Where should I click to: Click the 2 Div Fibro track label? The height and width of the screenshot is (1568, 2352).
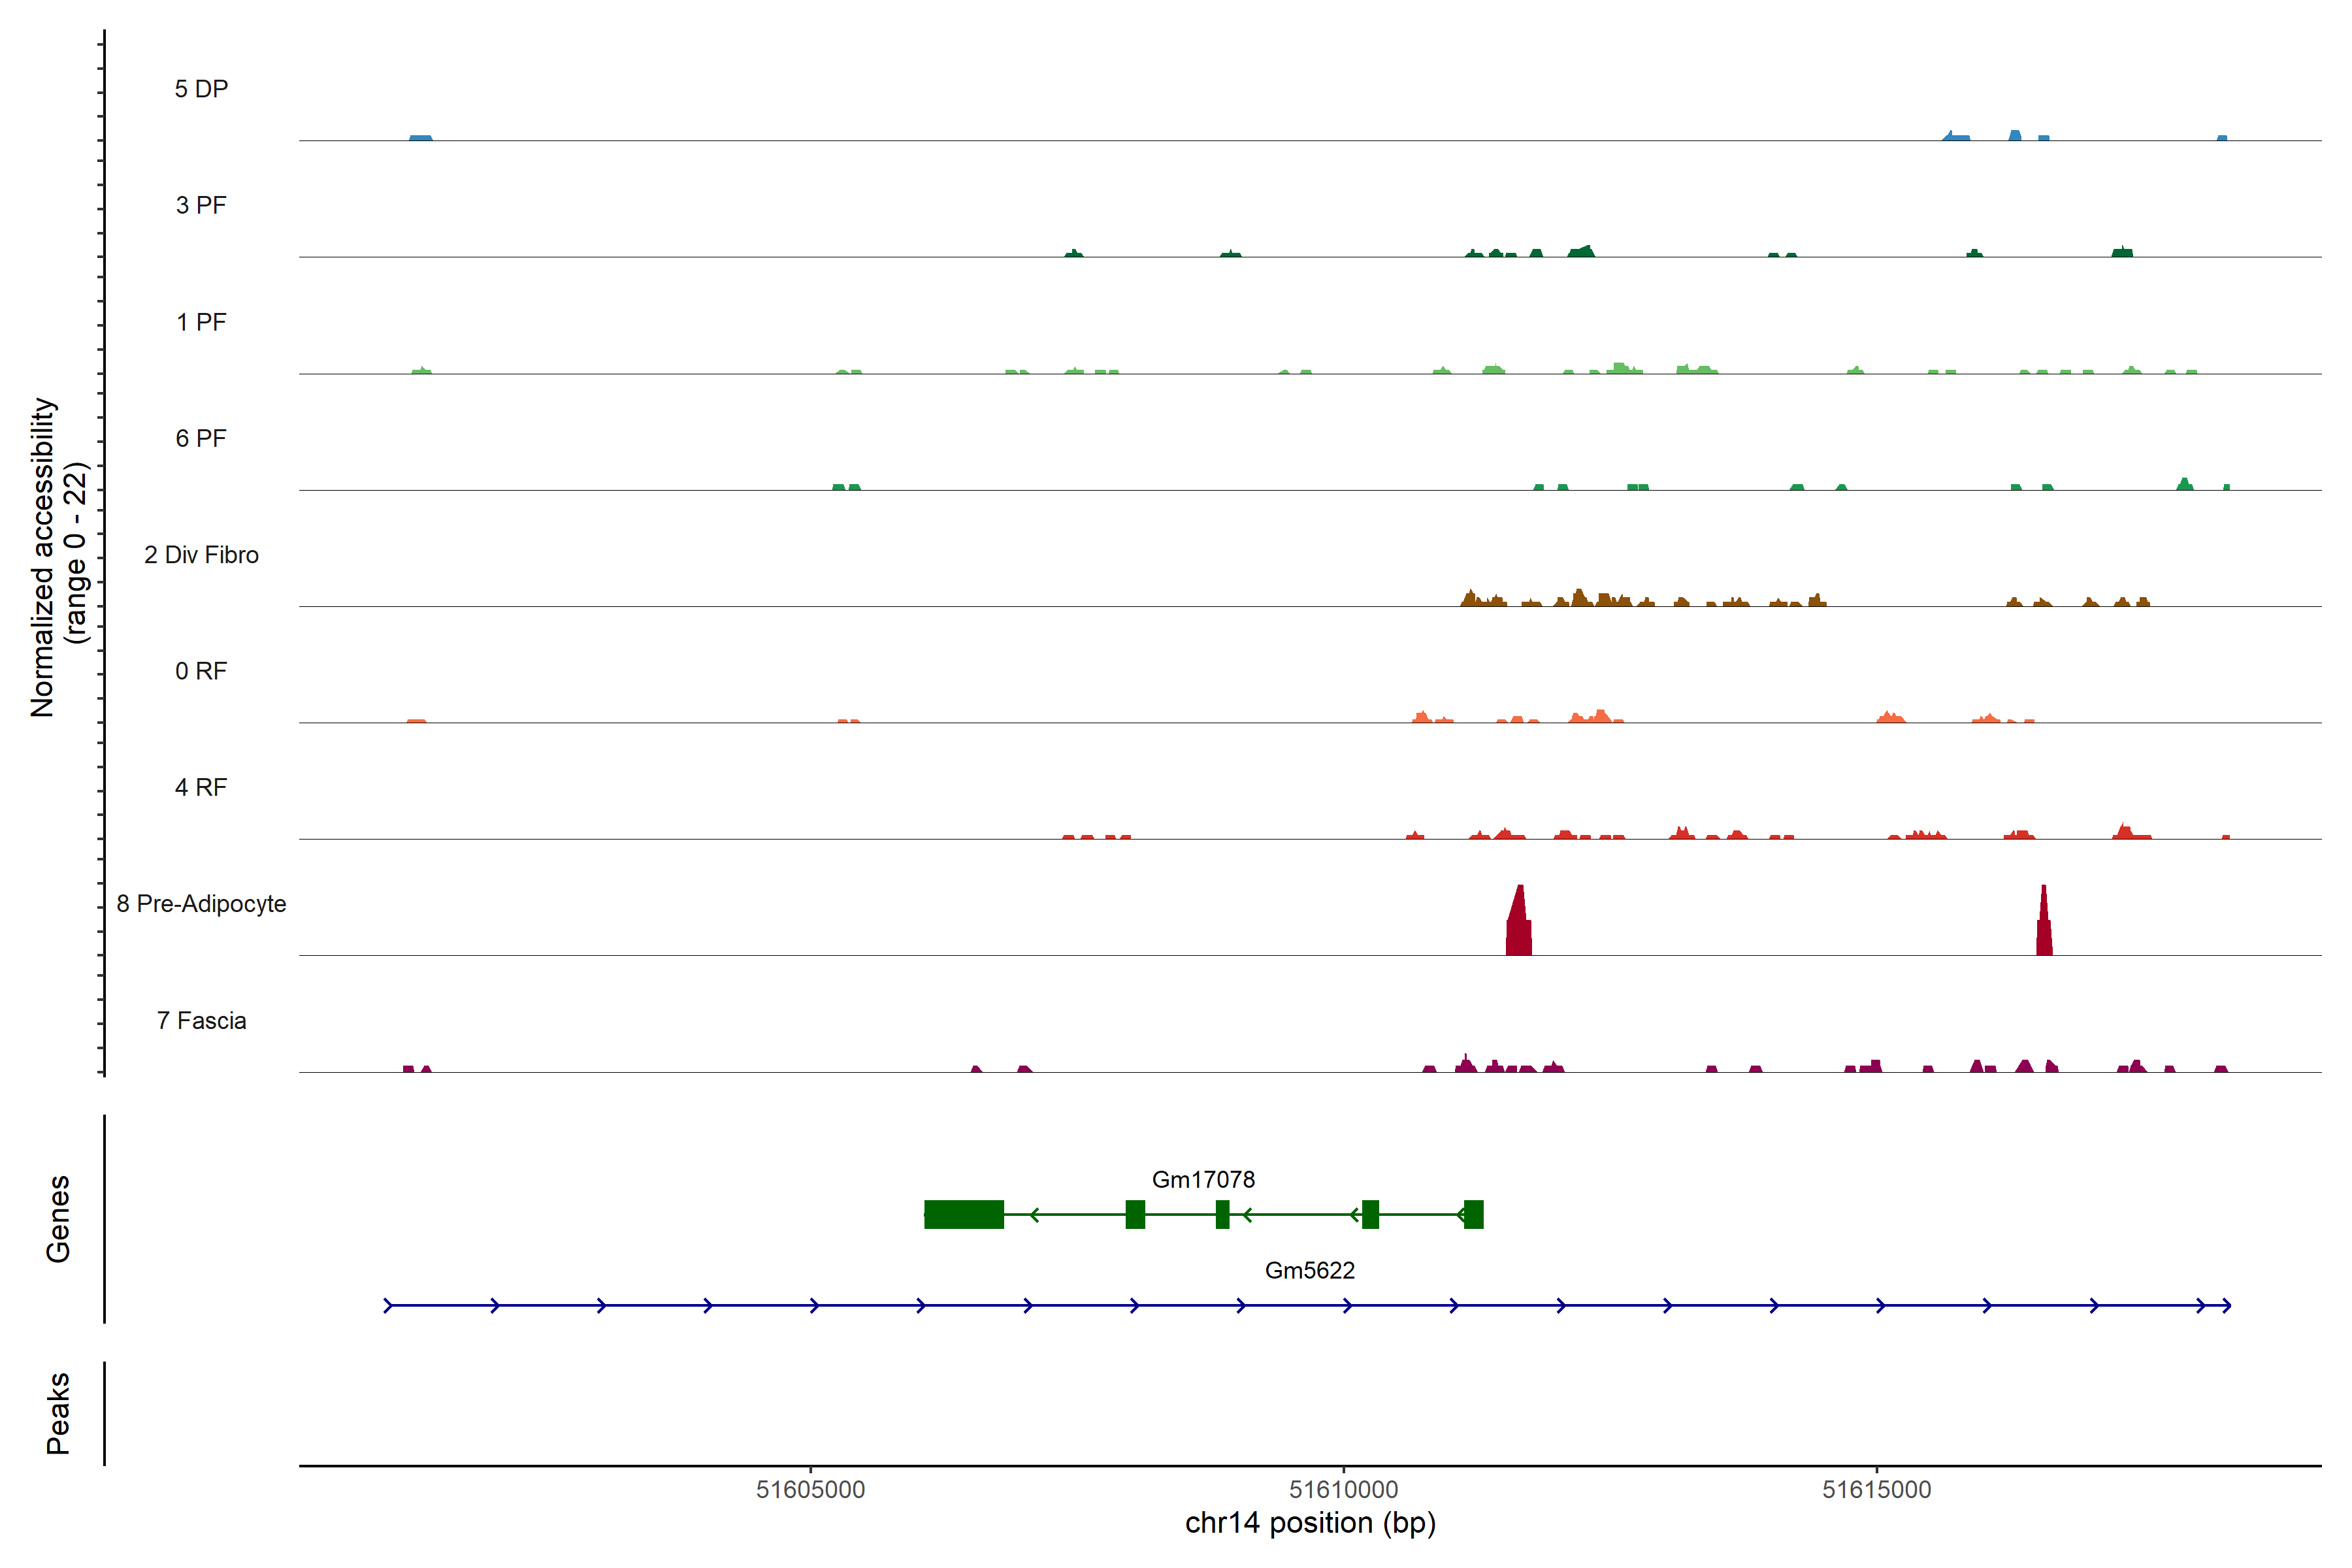(201, 555)
